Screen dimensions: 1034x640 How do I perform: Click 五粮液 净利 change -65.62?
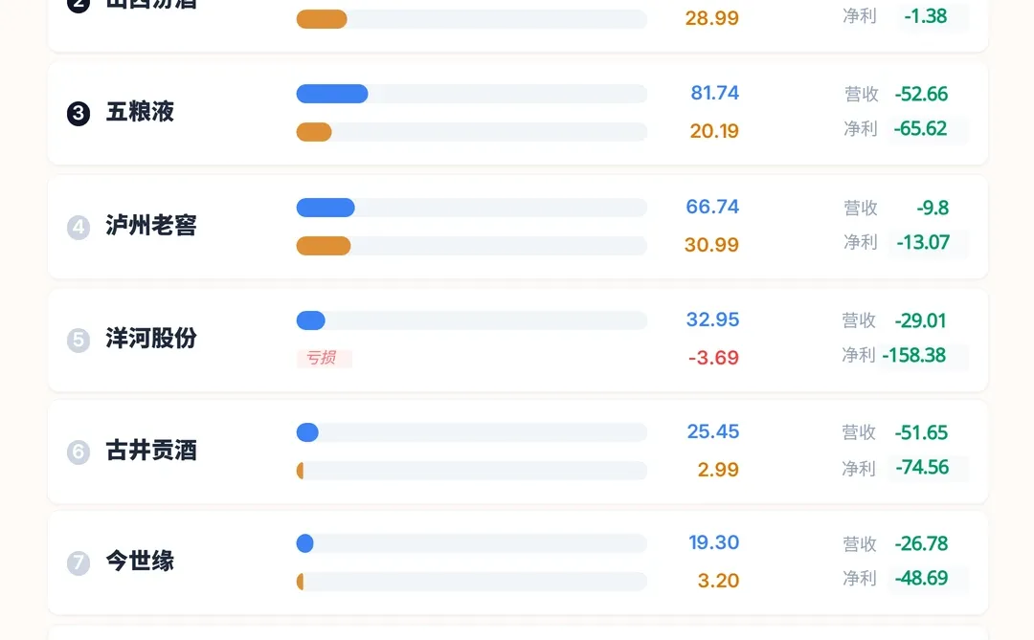(921, 129)
